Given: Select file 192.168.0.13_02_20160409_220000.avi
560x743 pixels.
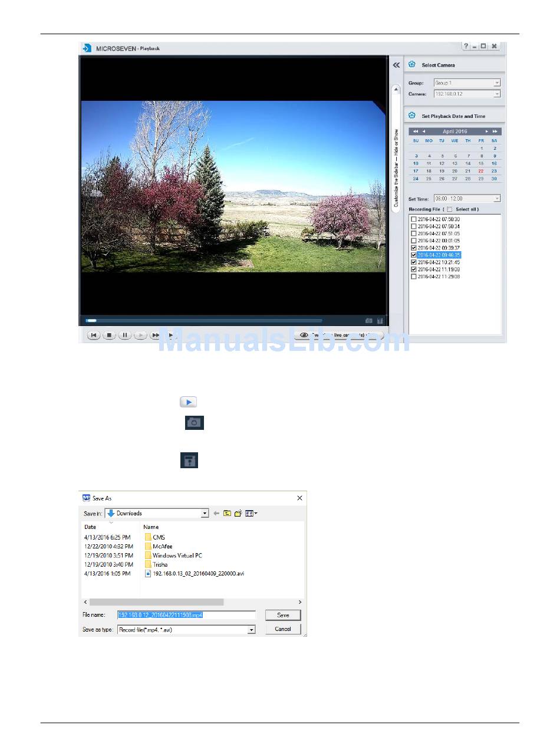Looking at the screenshot, I should [195, 574].
